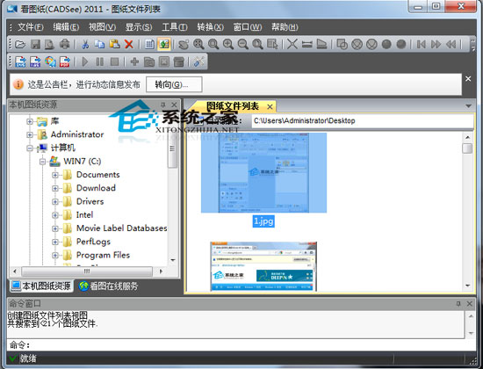The height and width of the screenshot is (369, 483).
Task: Click the settings tools icon in second toolbar
Action: (x=198, y=61)
